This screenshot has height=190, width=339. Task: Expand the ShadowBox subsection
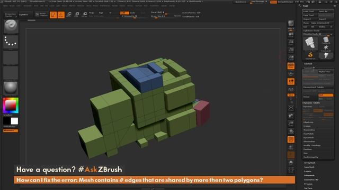click(309, 130)
